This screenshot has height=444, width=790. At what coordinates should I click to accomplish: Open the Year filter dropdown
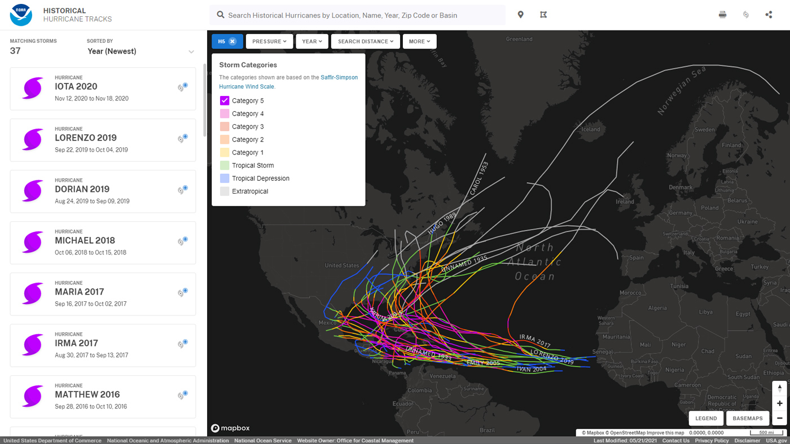click(x=311, y=41)
